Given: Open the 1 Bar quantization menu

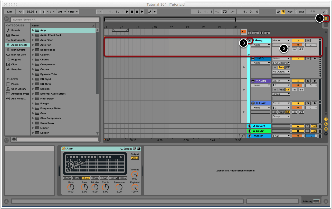Looking at the screenshot, I should point(73,12).
